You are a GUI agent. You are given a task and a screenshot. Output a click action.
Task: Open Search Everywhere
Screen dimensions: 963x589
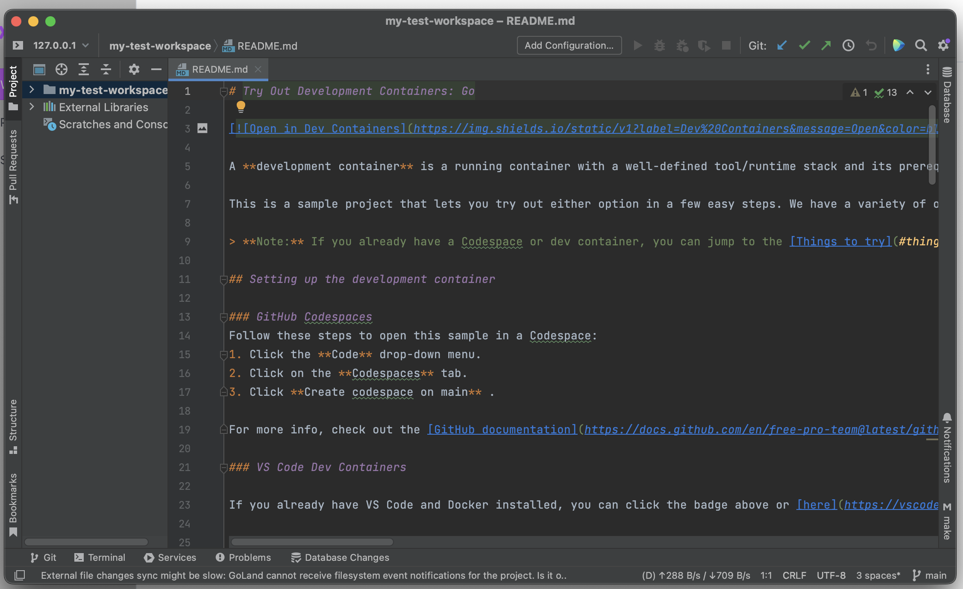(x=921, y=45)
